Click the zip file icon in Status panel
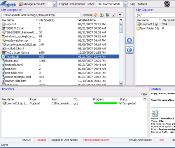Viewport: 175px width, 148px height. tap(155, 113)
